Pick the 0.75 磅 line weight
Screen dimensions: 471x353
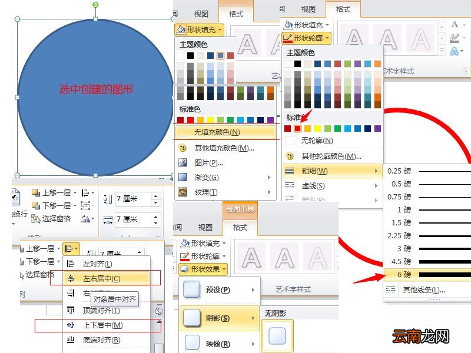pyautogui.click(x=428, y=197)
